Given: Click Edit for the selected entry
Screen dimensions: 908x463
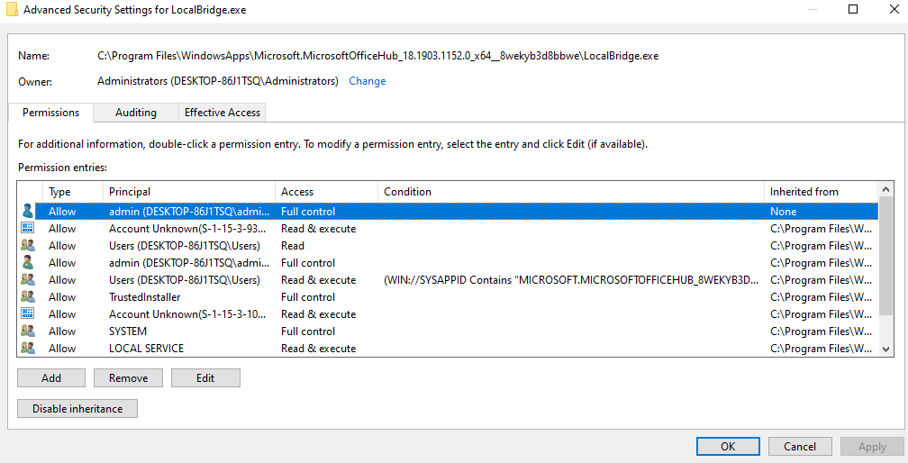Looking at the screenshot, I should pyautogui.click(x=205, y=378).
